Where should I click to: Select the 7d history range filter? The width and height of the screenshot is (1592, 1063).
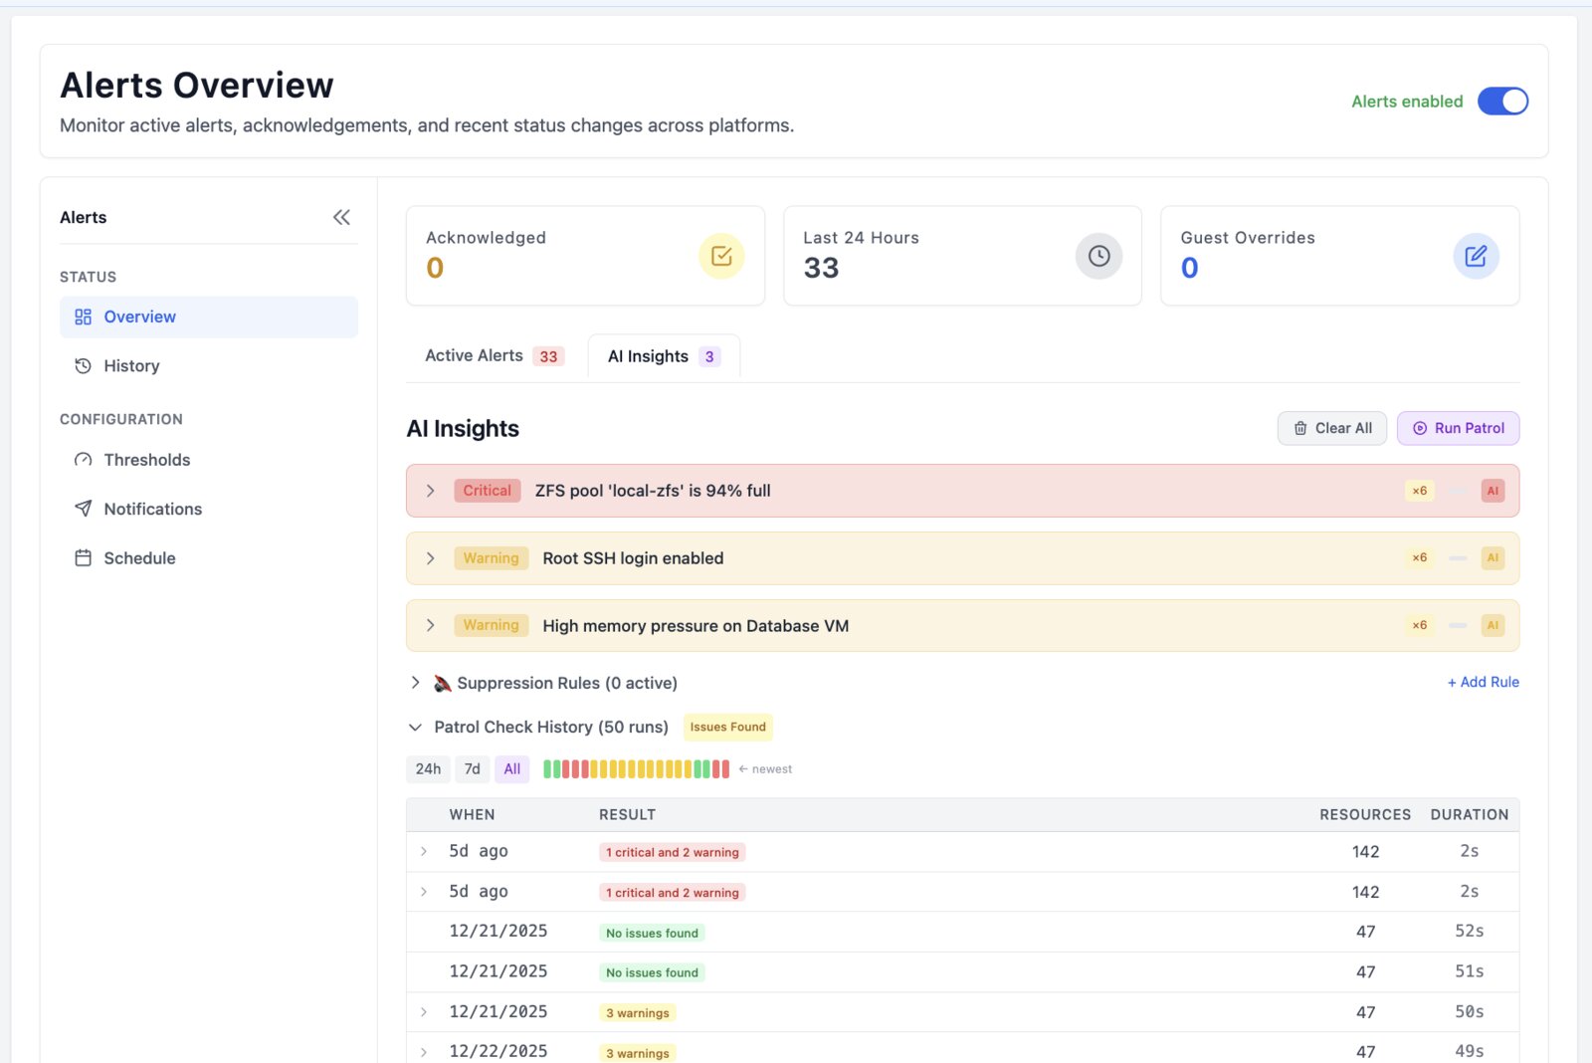pos(473,769)
